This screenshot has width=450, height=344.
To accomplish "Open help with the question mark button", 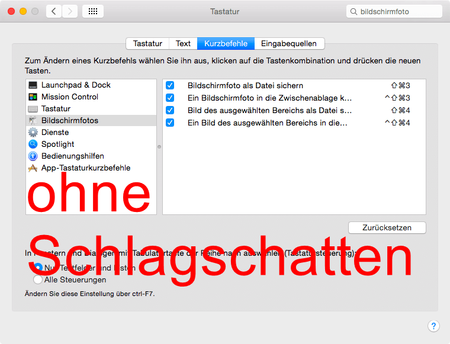I will click(x=433, y=326).
